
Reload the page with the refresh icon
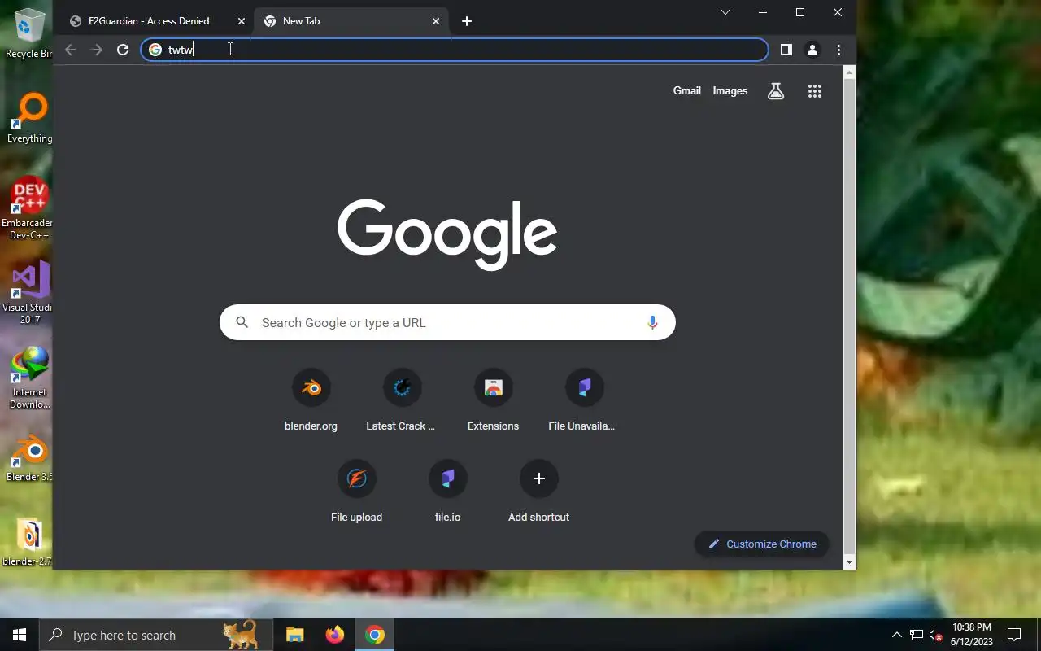pos(123,50)
